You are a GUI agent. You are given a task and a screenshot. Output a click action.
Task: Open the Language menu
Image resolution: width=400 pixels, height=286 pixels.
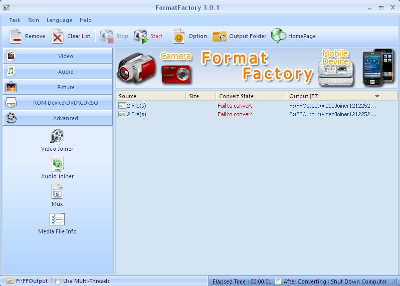click(x=59, y=20)
